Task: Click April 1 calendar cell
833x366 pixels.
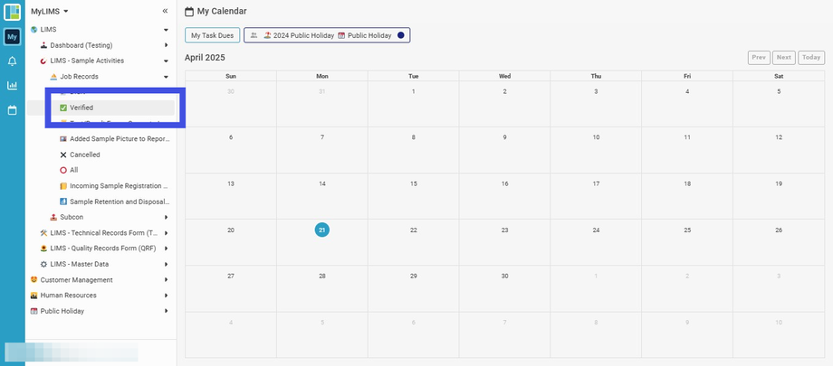Action: pos(413,104)
